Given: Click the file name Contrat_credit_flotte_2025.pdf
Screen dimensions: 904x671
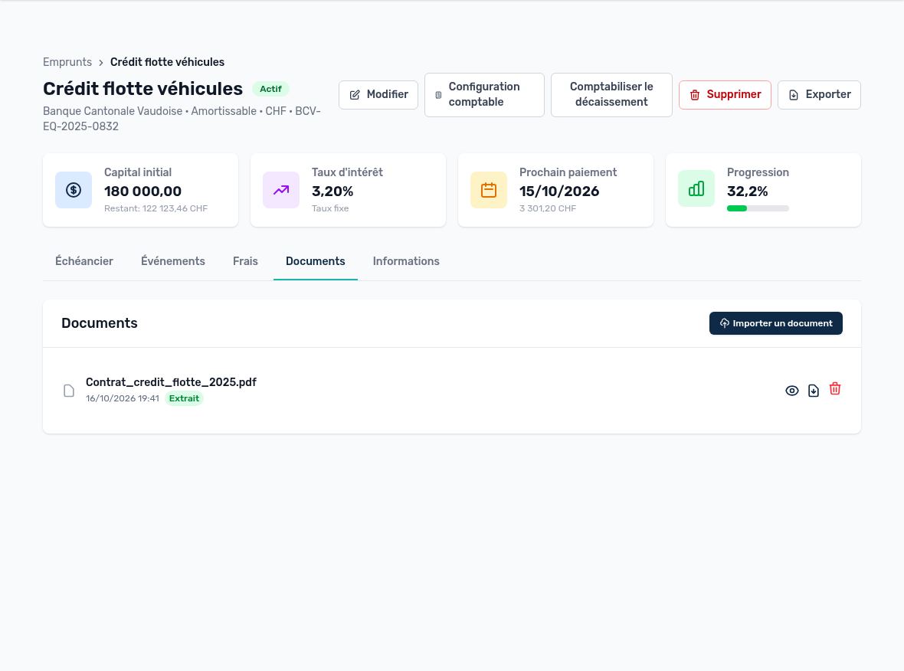Looking at the screenshot, I should [x=172, y=382].
